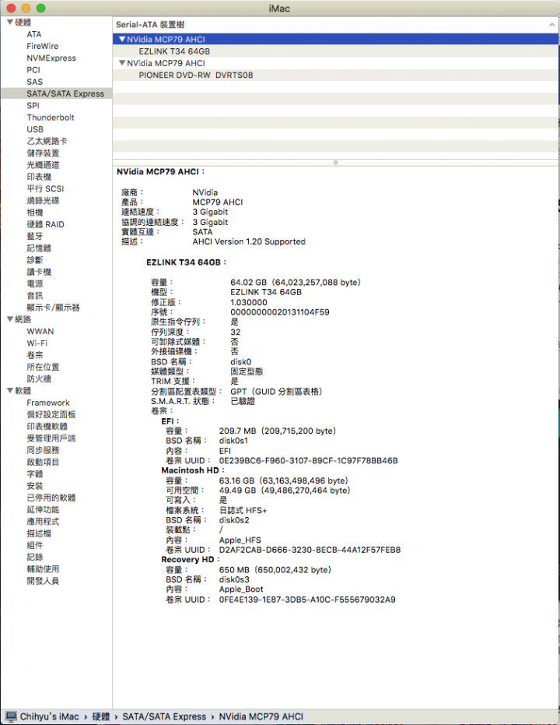Select 所在位置 in sidebar
Screen dimensions: 560x725
click(x=43, y=367)
